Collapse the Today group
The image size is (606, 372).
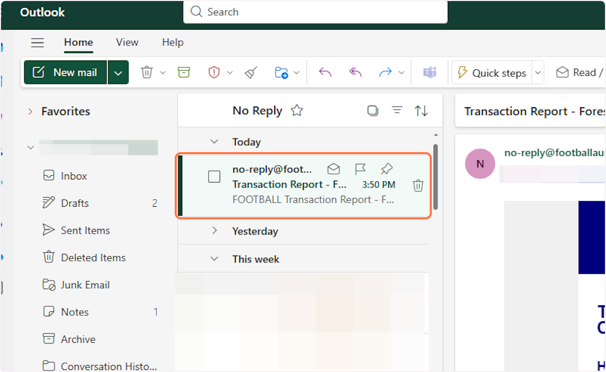pyautogui.click(x=215, y=142)
